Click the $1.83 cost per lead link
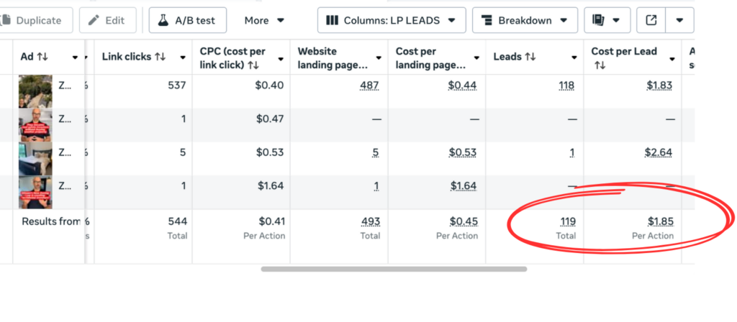 pyautogui.click(x=659, y=86)
